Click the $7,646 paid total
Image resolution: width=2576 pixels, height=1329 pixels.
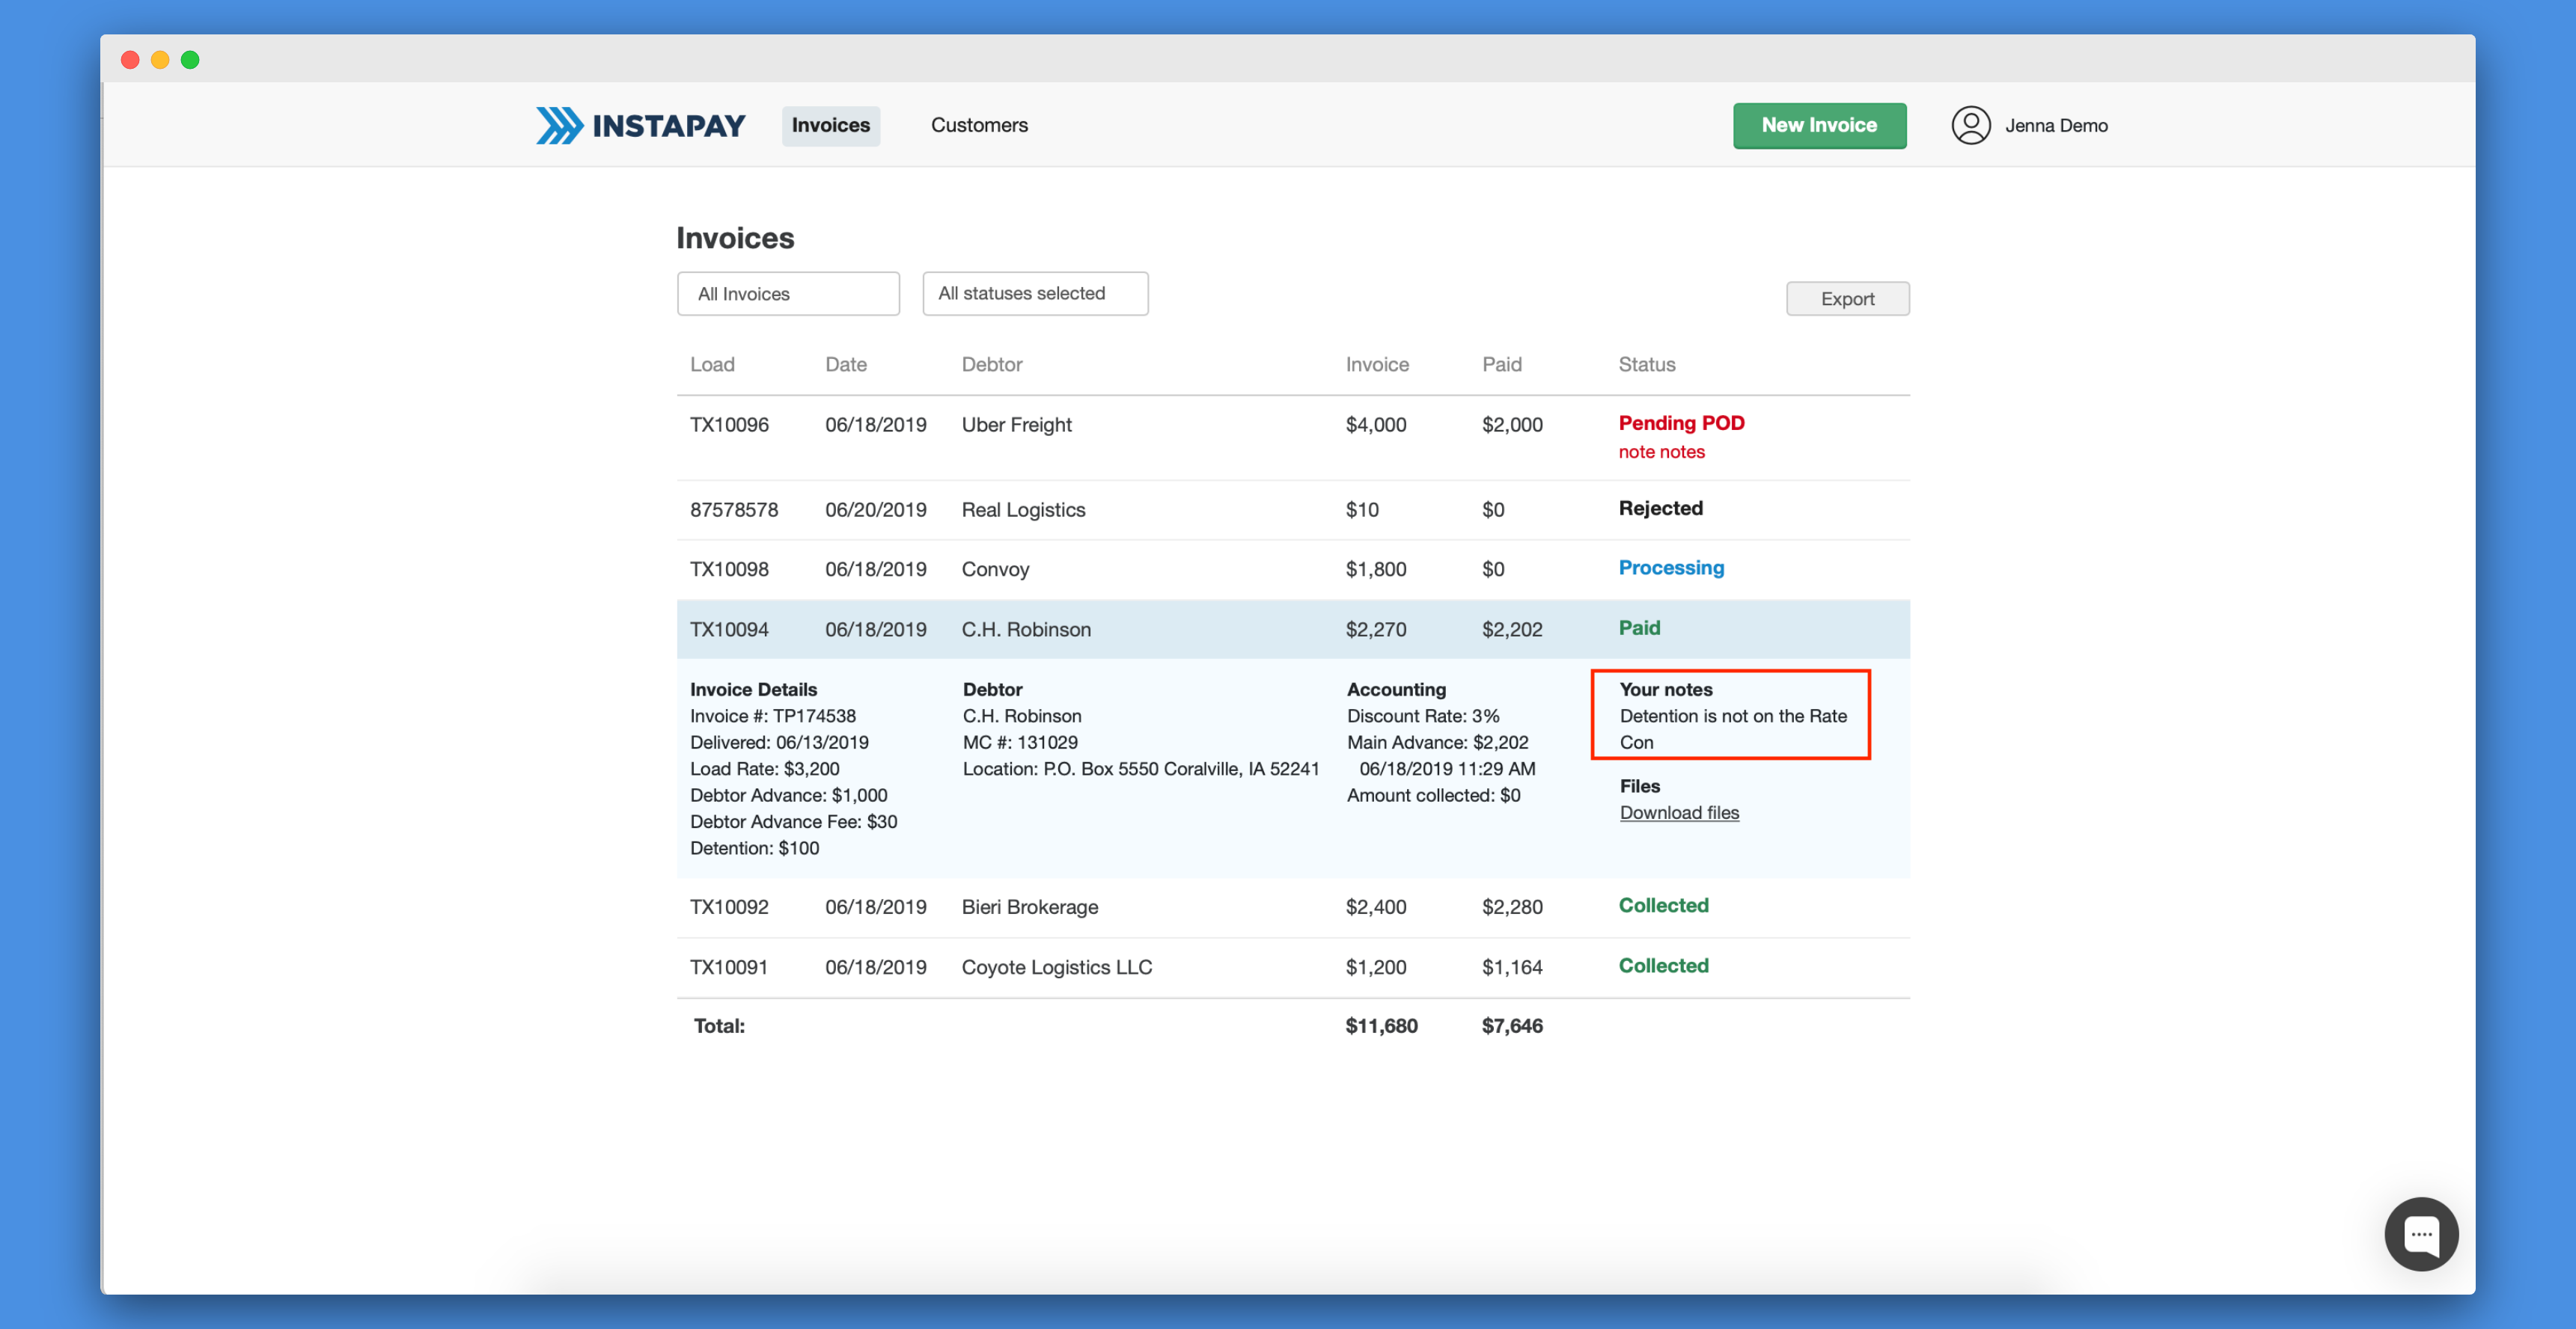1512,1026
